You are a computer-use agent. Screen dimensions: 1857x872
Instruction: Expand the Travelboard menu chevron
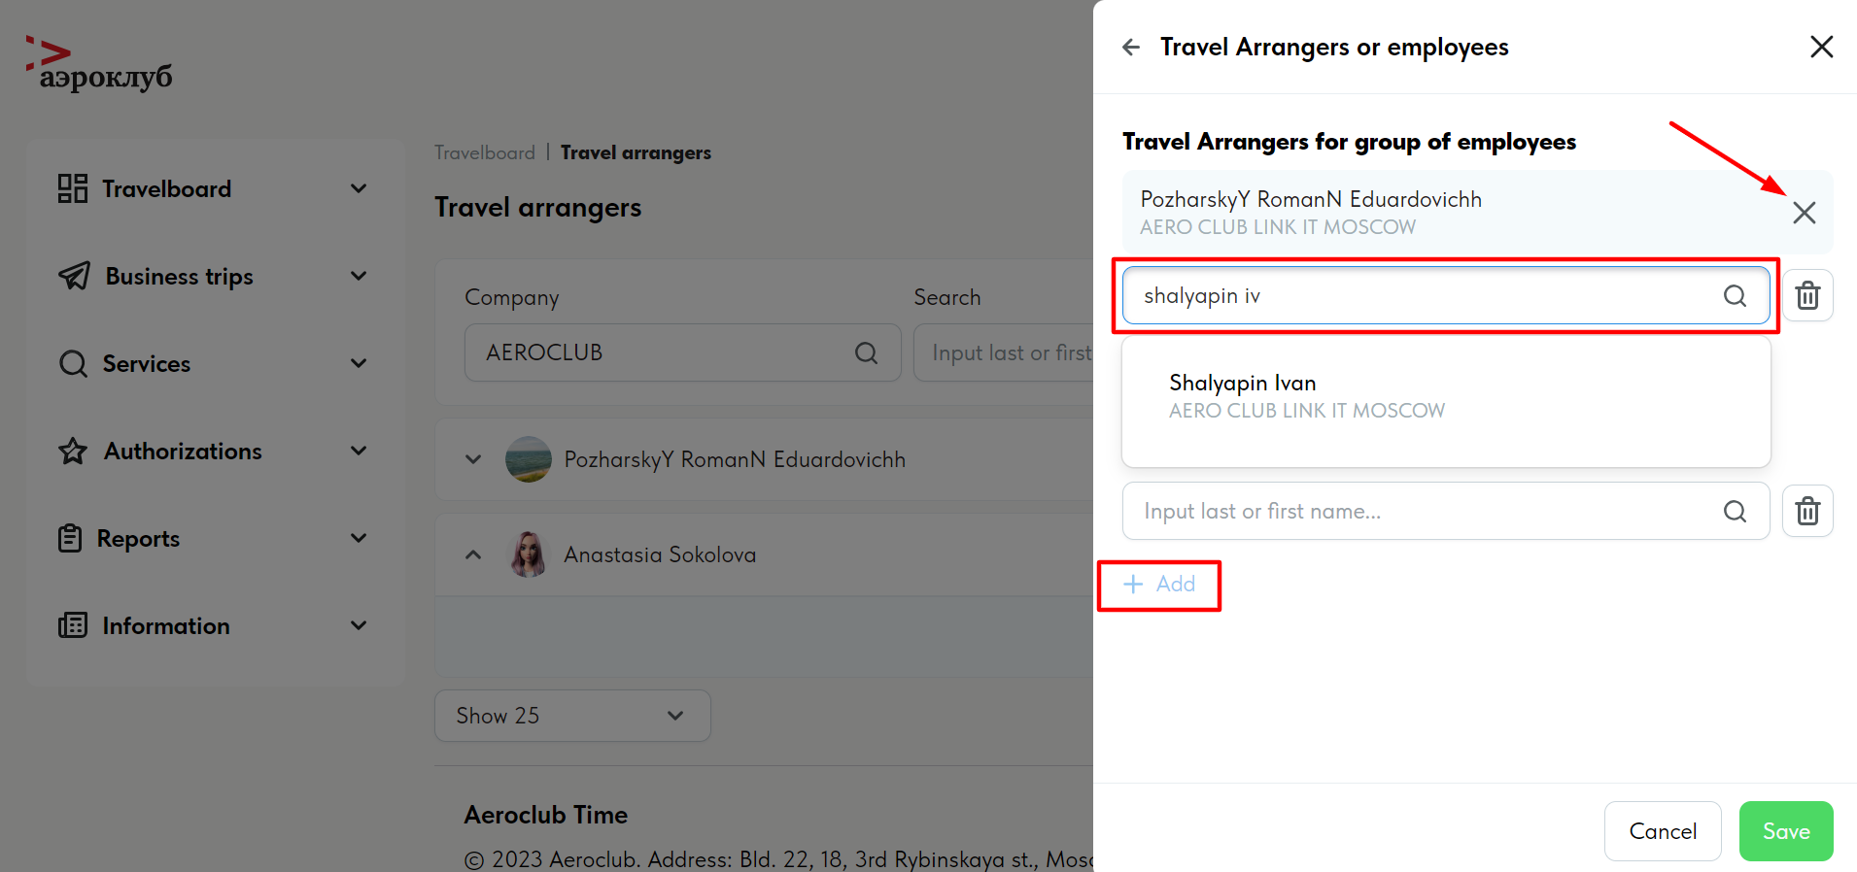tap(359, 188)
